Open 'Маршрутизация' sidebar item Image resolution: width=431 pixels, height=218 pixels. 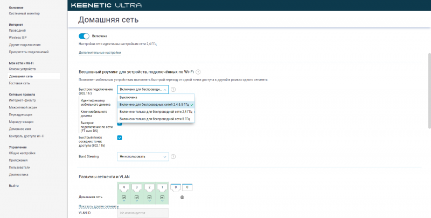coord(21,121)
